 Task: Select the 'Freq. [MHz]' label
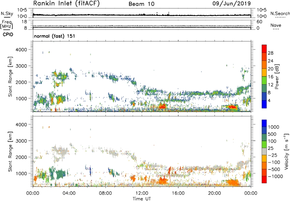click(7, 25)
